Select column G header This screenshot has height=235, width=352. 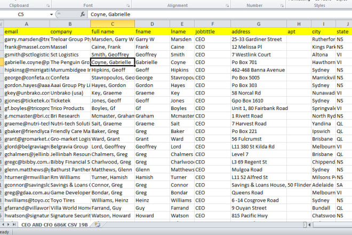[x=259, y=24]
